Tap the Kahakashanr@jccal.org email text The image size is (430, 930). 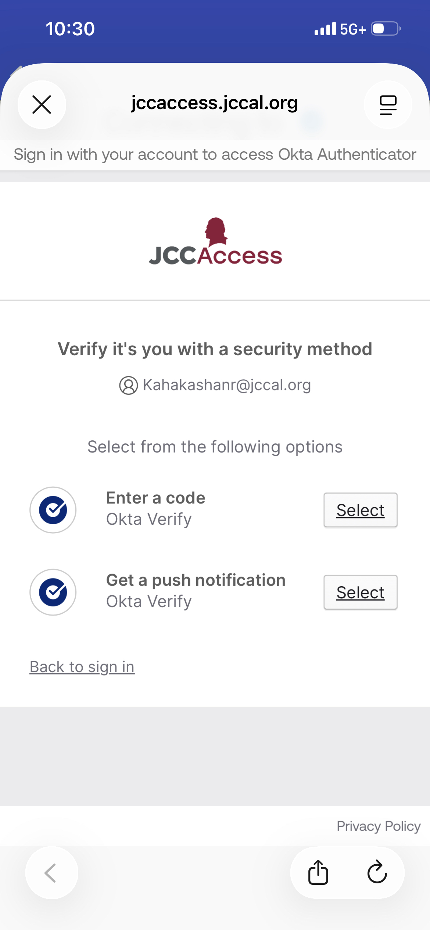pos(227,385)
